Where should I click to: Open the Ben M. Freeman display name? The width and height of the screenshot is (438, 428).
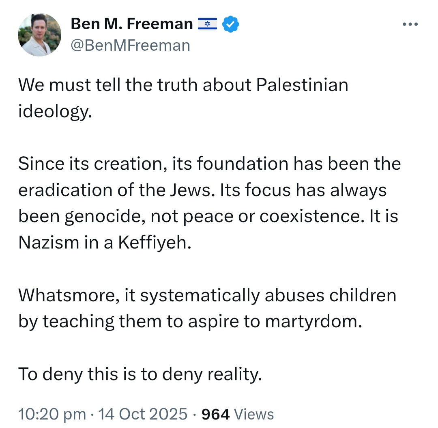(131, 24)
